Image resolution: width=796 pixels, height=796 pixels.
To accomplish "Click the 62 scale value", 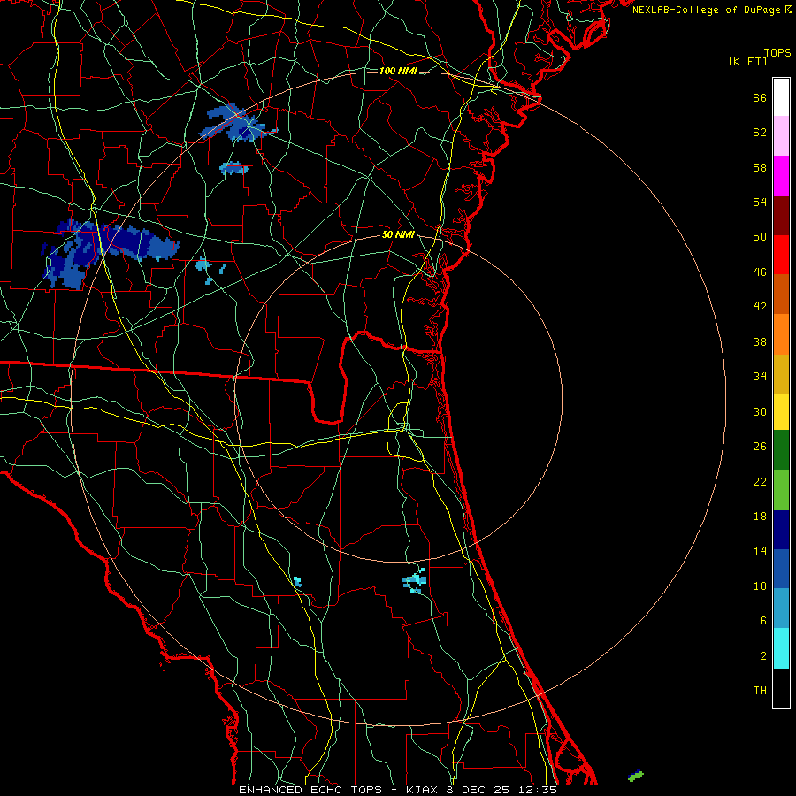I will 760,133.
